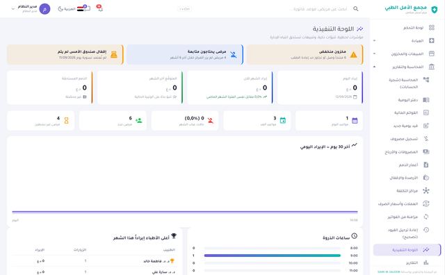
Task: Click the العيادة clinic plus icon
Action: [x=431, y=40]
